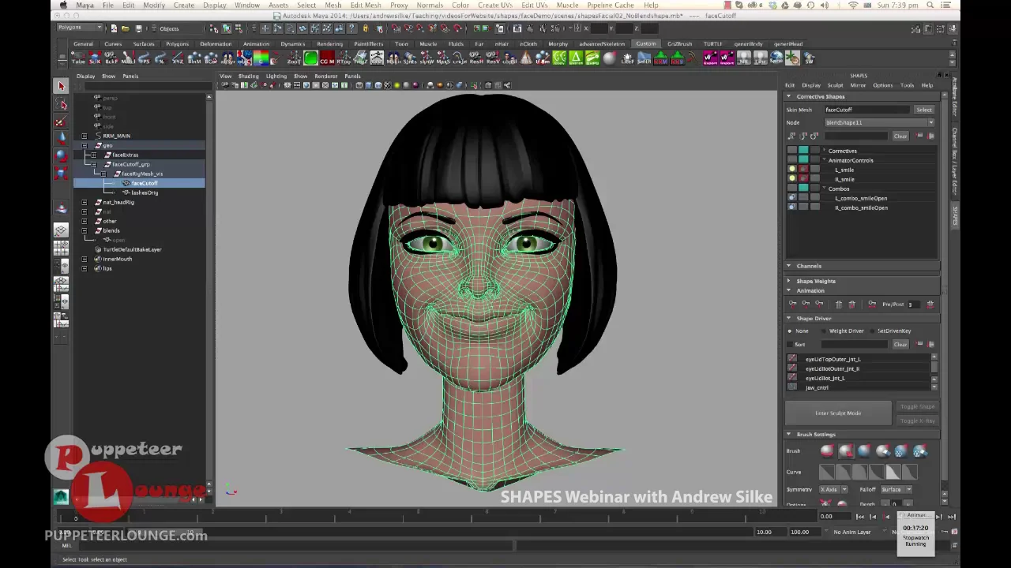Click the Toggle X-Ray button
Viewport: 1011px width, 568px height.
[x=917, y=420]
